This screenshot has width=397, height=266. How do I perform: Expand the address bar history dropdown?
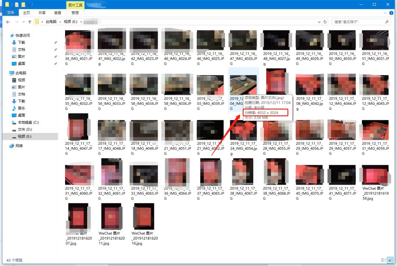tap(319, 22)
